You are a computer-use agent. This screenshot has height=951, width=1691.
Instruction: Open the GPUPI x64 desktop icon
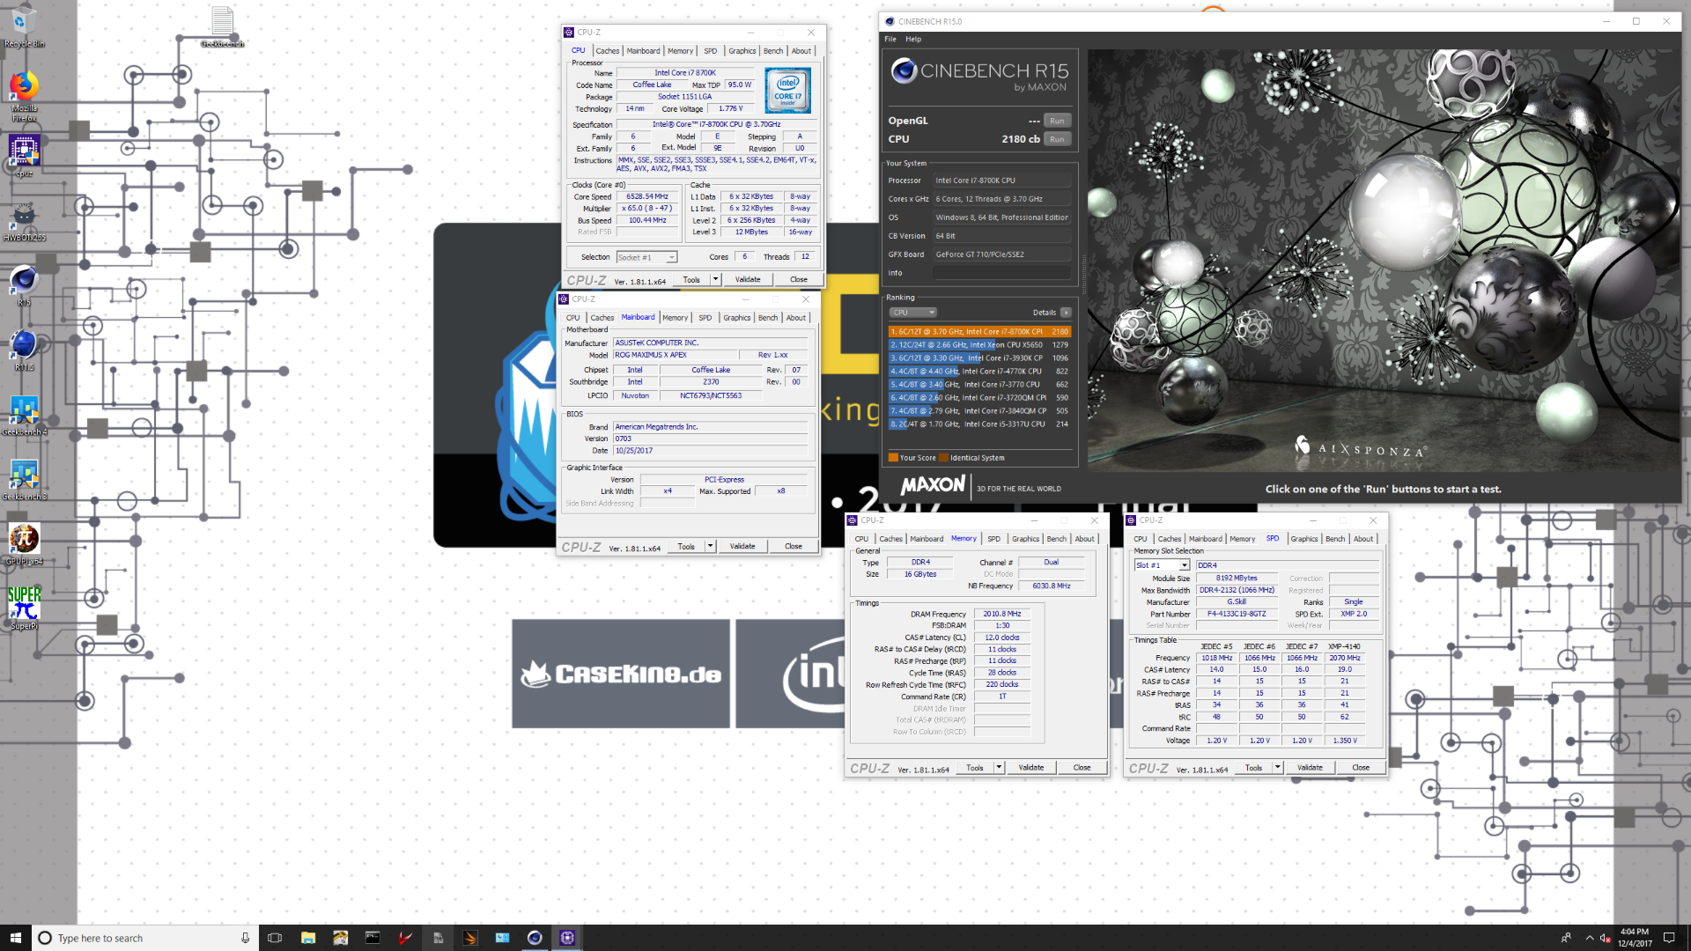24,544
